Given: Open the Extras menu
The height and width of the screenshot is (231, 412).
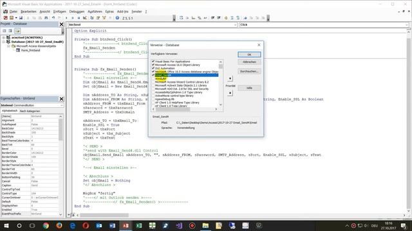Looking at the screenshot, I should click(x=109, y=12).
